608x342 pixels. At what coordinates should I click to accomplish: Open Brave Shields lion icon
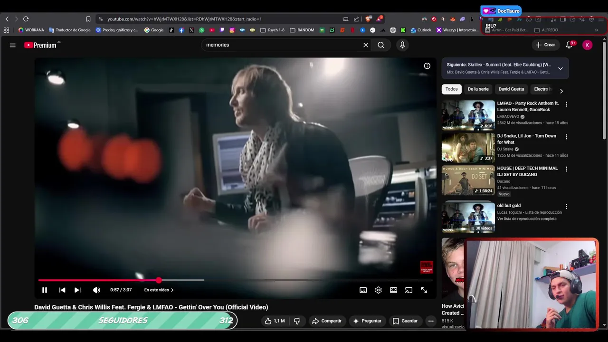point(368,19)
